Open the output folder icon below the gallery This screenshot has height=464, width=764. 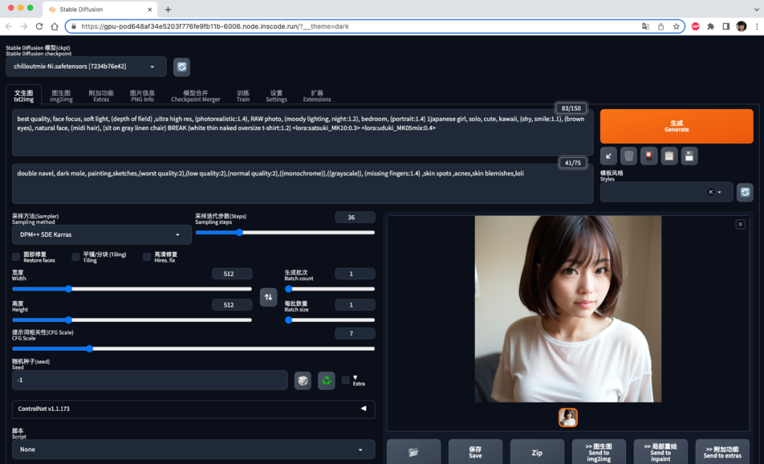coord(413,452)
